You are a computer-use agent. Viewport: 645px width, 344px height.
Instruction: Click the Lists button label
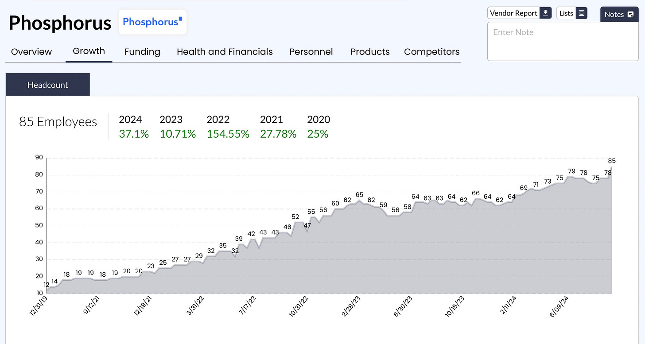[x=566, y=13]
